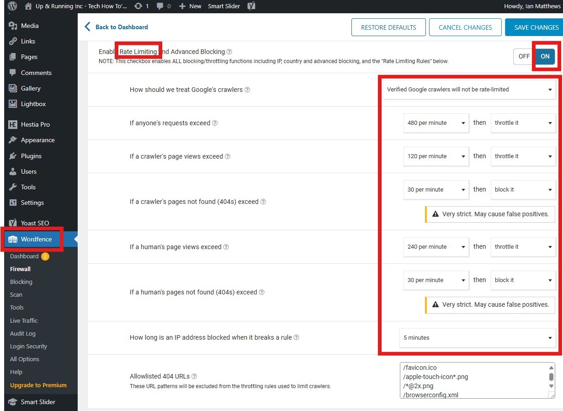The image size is (563, 411).
Task: Go to the Firewall section
Action: (20, 269)
